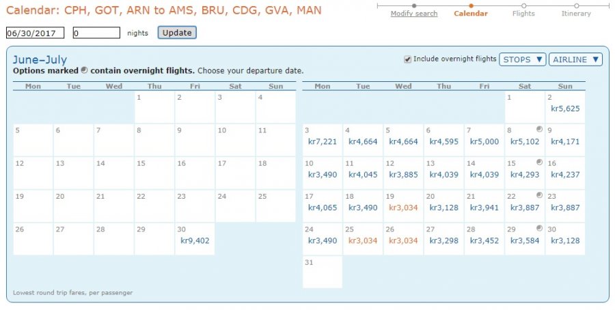The height and width of the screenshot is (310, 615).
Task: Click the overnight flight icon on July 15
Action: pyautogui.click(x=539, y=162)
